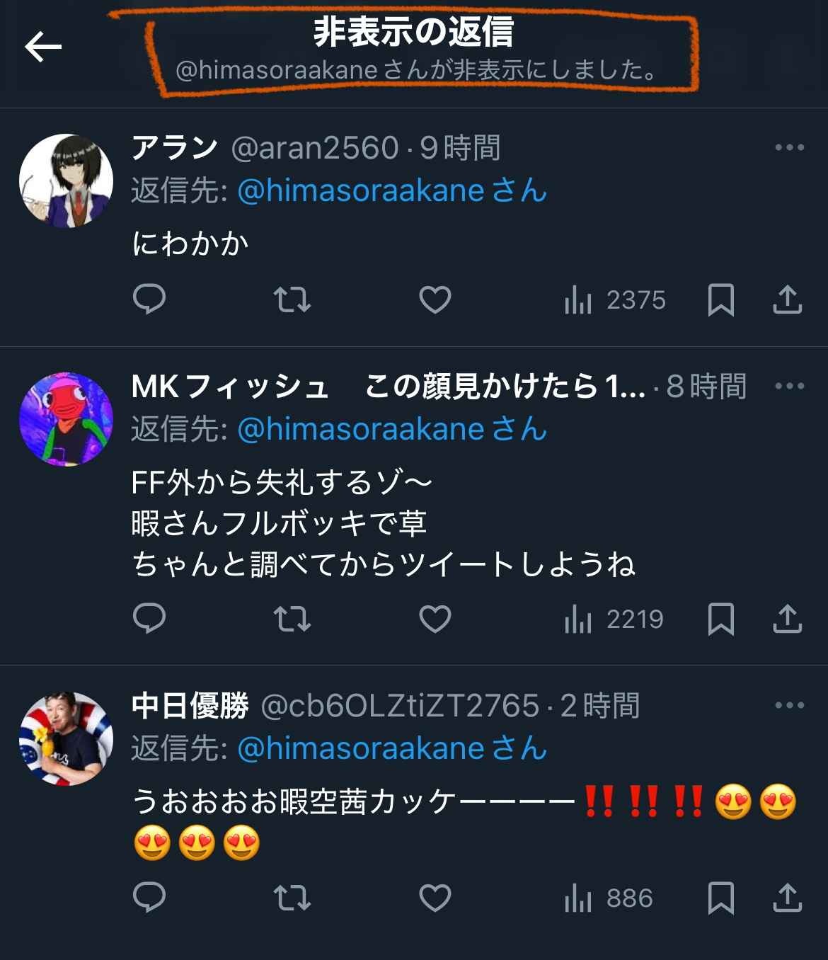Share アラン's reply
Screen dimensions: 828x960
(787, 299)
